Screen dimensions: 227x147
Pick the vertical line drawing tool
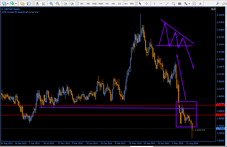(154, 4)
